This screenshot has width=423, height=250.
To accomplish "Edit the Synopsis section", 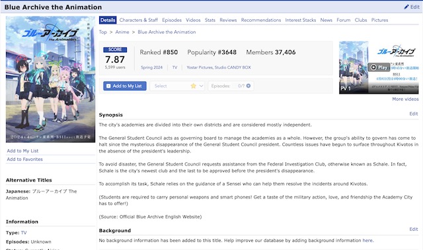I will click(413, 113).
